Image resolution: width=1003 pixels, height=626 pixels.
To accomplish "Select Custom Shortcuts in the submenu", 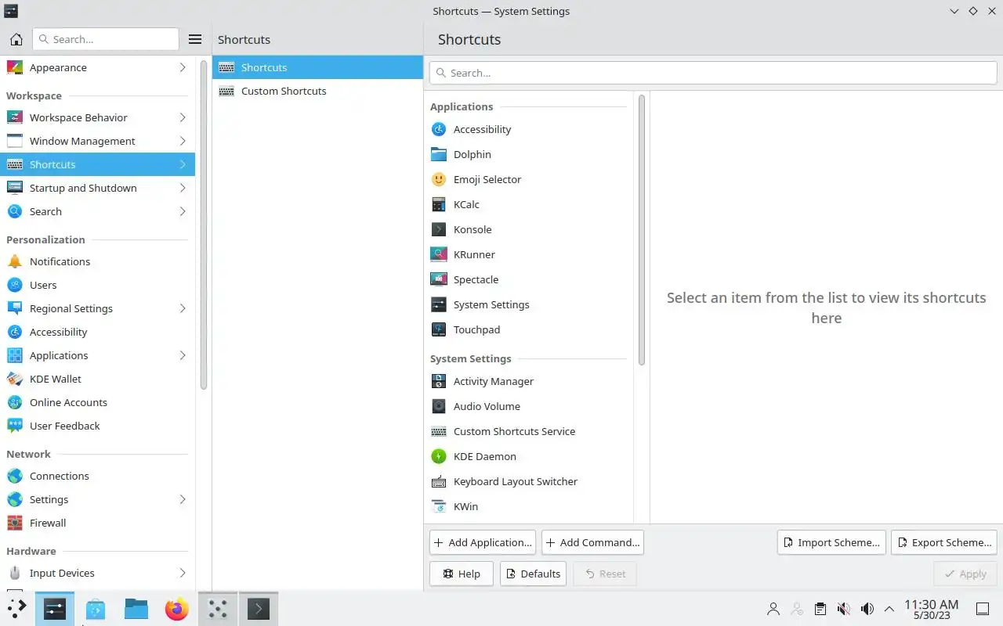I will 317,91.
